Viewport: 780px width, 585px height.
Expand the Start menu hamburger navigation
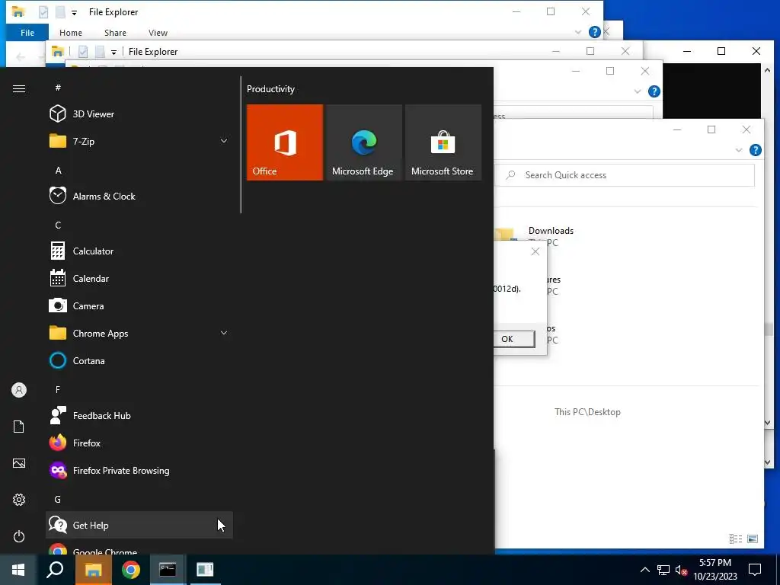19,88
